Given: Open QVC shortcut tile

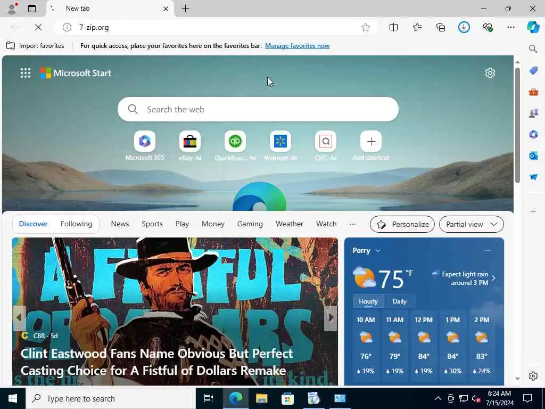Looking at the screenshot, I should [326, 146].
